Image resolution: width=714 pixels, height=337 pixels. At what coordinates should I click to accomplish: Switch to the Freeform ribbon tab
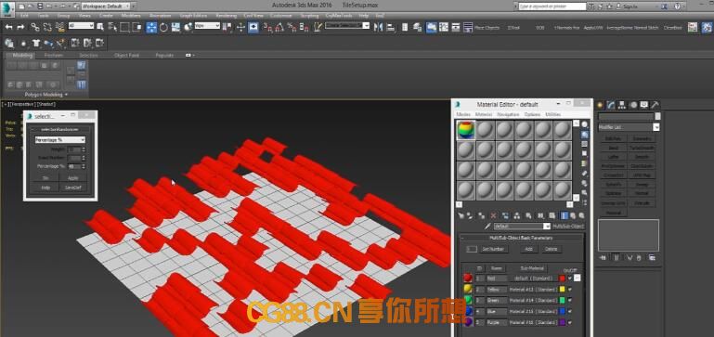click(54, 55)
